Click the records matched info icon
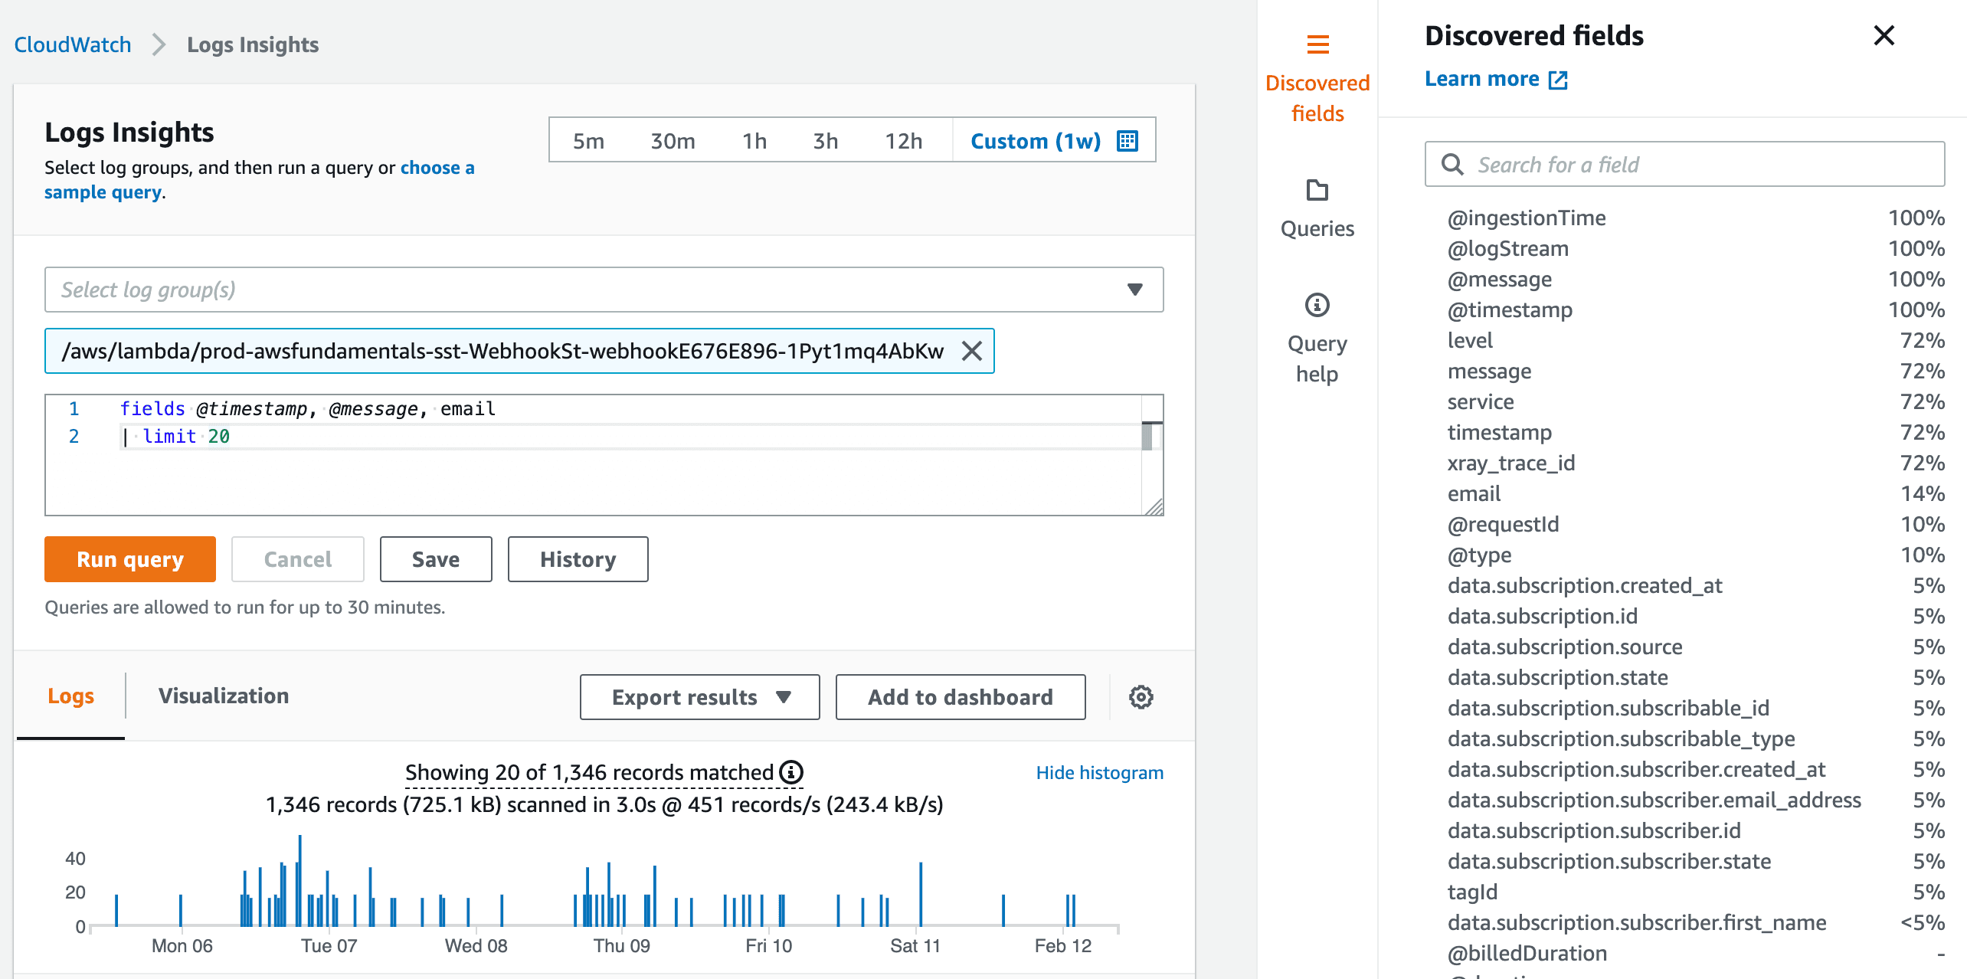 [x=791, y=772]
